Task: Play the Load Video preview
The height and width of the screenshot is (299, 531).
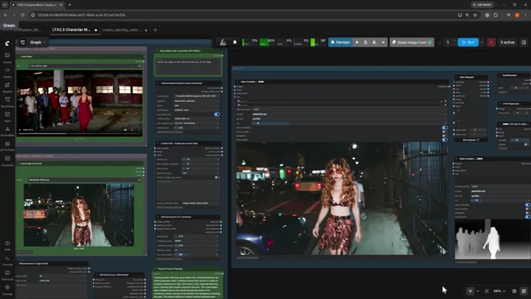Action: pos(20,130)
